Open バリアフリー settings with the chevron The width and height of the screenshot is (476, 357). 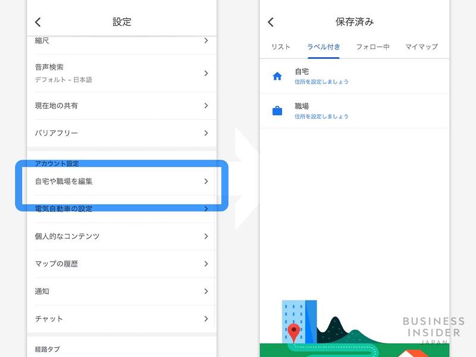tap(205, 133)
